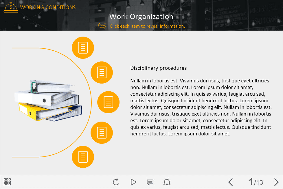Click the topmost orange document circle
283x189 pixels.
pos(83,48)
